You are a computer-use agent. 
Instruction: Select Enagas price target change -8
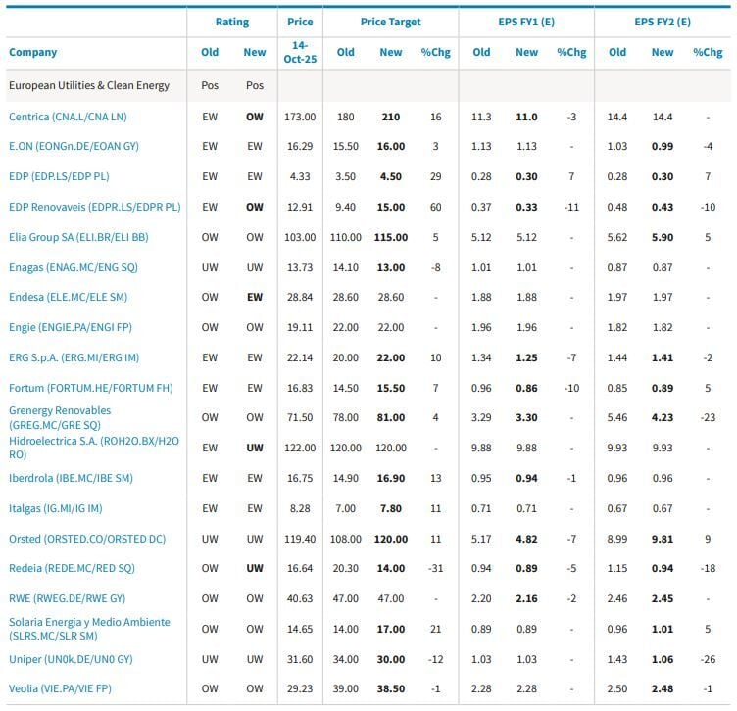[x=436, y=267]
